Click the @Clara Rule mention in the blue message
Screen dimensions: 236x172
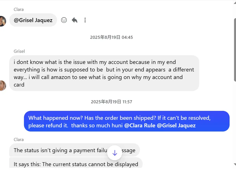pos(140,126)
